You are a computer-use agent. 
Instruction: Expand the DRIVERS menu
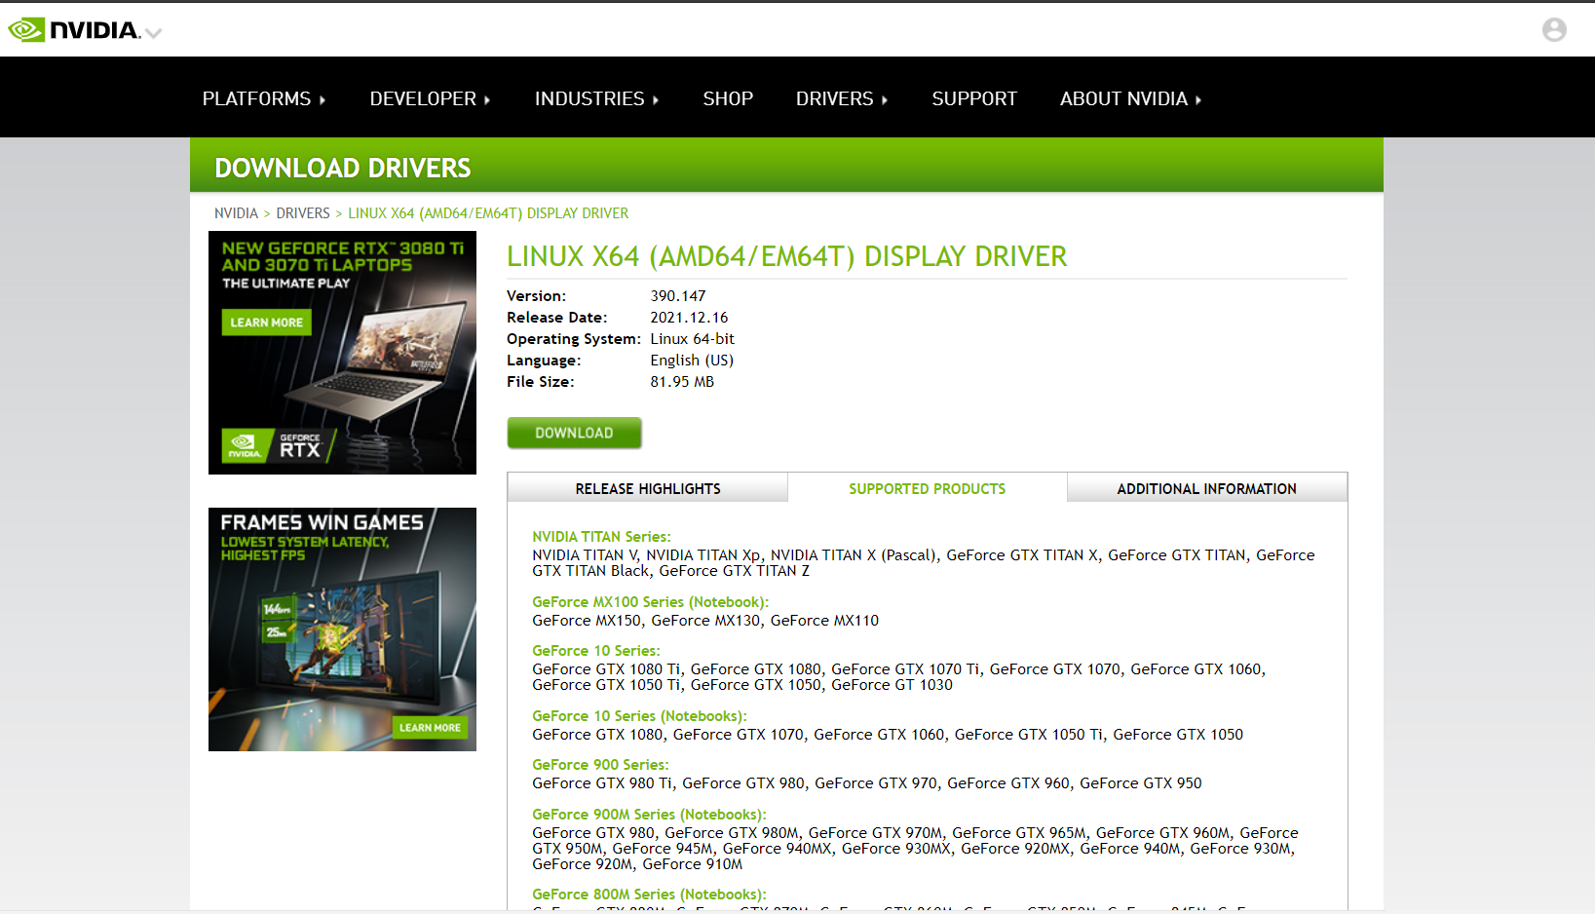(x=842, y=98)
